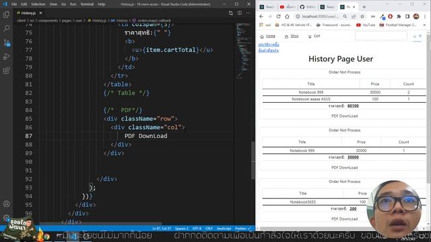This screenshot has width=431, height=242.
Task: Click the JavaScript language mode status
Action: click(x=224, y=229)
